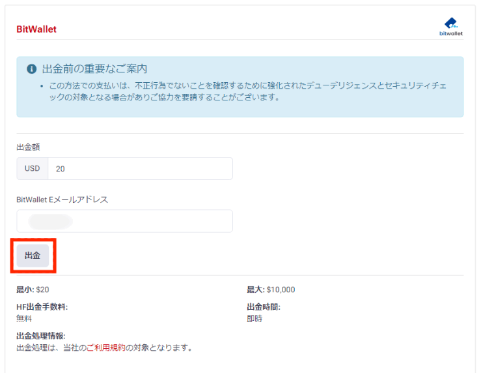Click the 出金時間 processing time label
The image size is (481, 373).
tap(264, 307)
